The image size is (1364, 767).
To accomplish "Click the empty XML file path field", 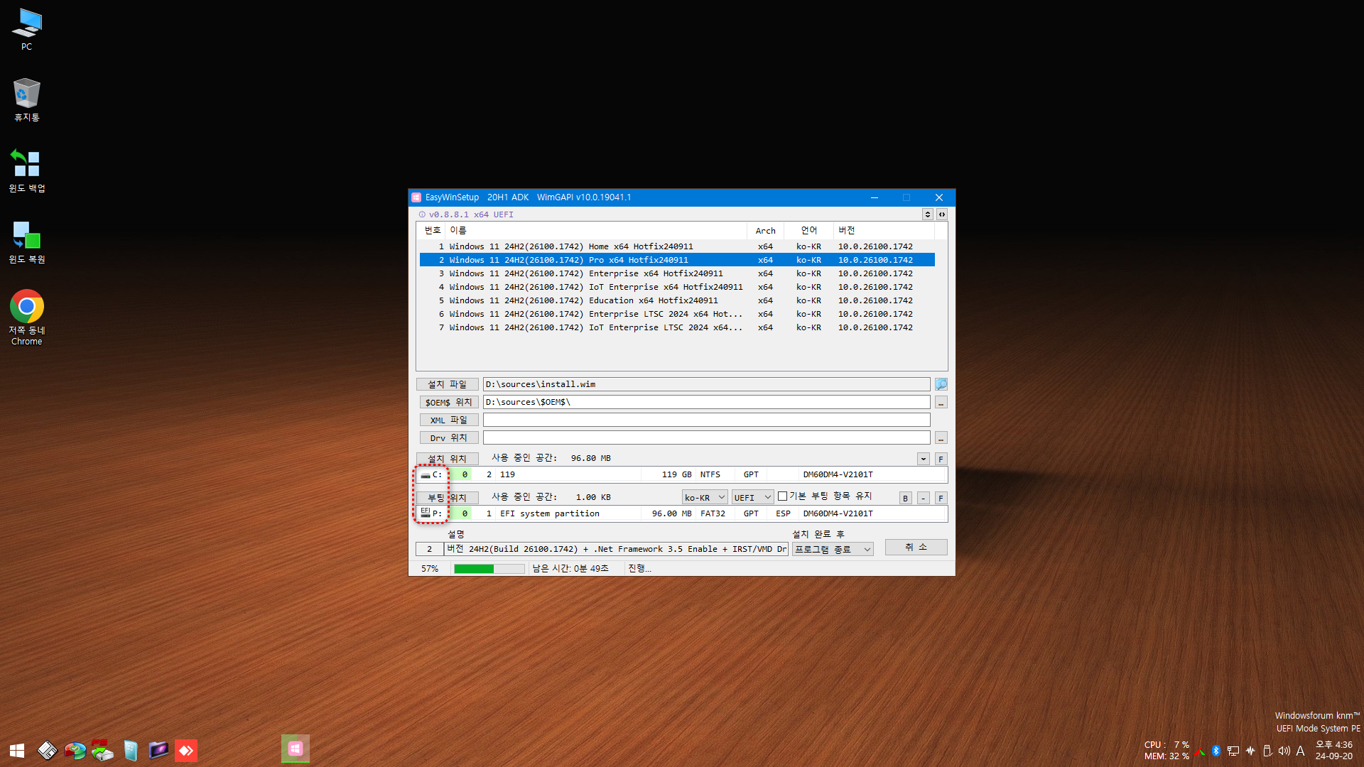I will point(706,420).
